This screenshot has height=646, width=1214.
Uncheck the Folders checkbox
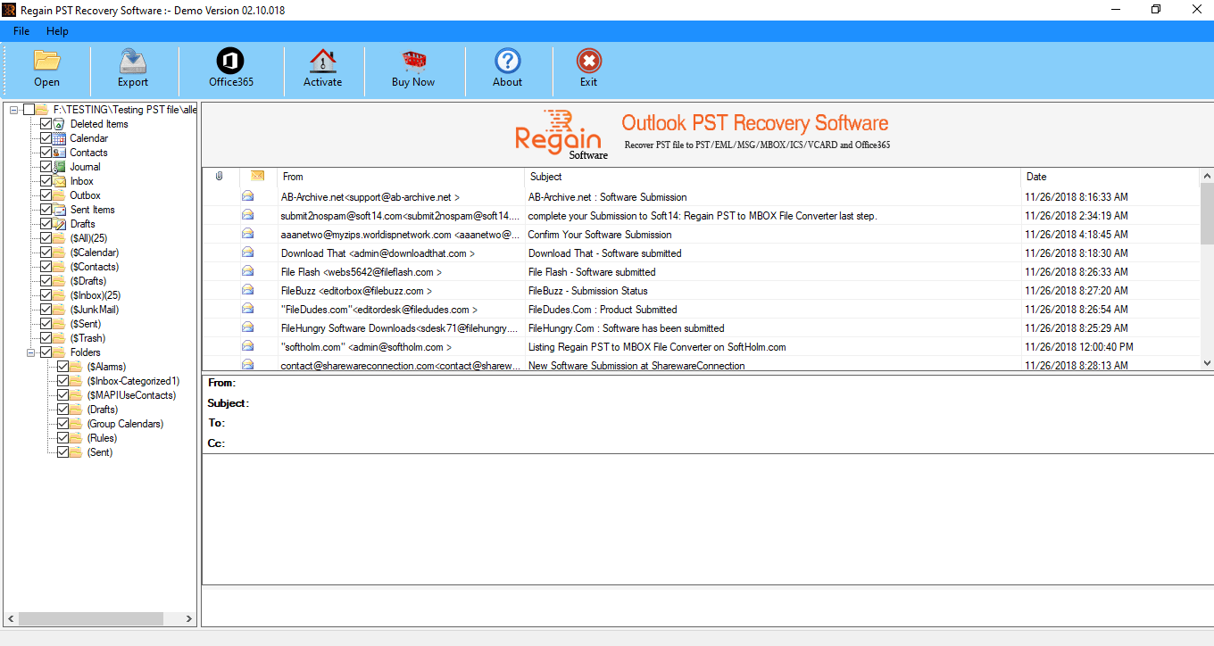[46, 352]
